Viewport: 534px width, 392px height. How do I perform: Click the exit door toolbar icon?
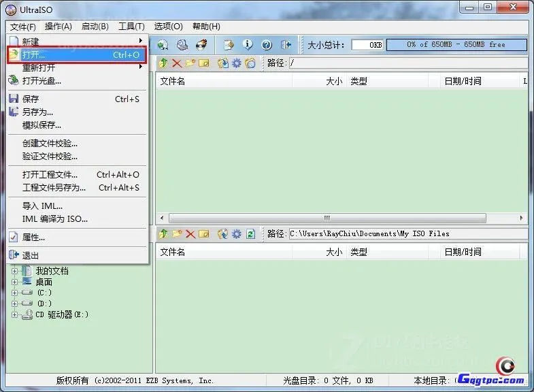[x=286, y=45]
